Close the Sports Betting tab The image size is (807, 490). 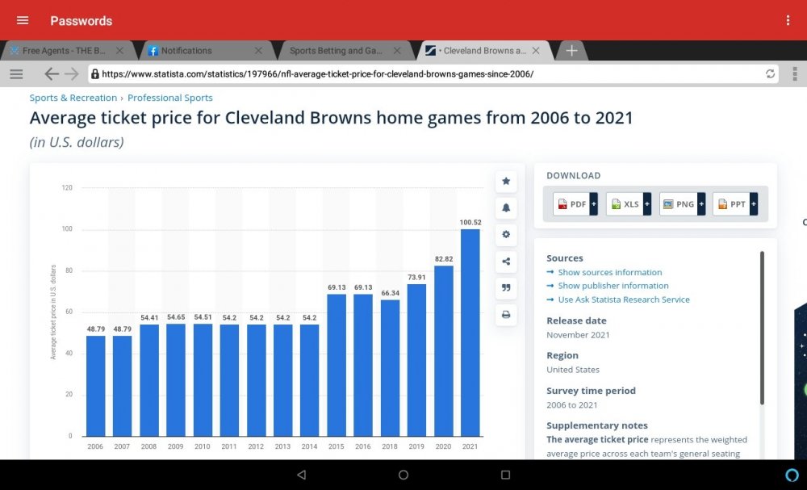point(397,50)
